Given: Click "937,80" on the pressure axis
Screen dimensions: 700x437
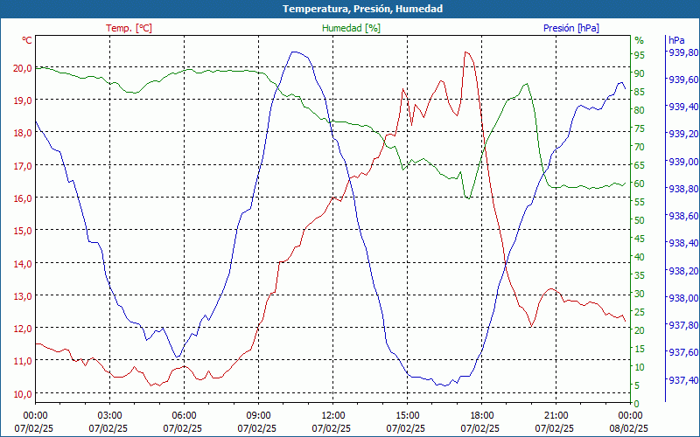Looking at the screenshot, I should coord(682,325).
